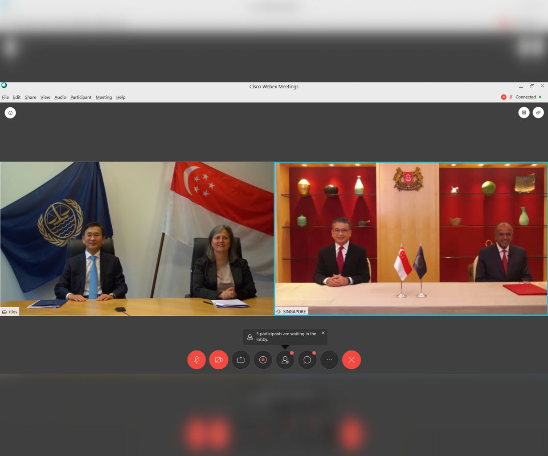The width and height of the screenshot is (548, 456).
Task: Open the File menu
Action: coord(5,97)
